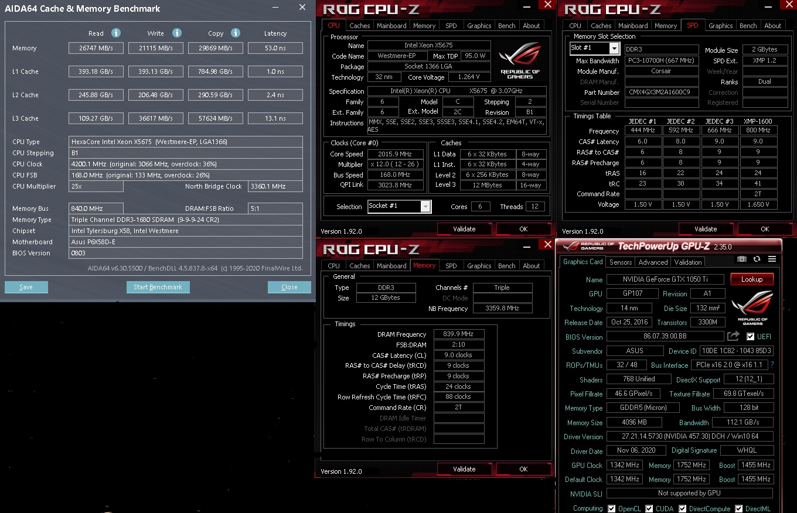Click the Memory Latency value 53.0 ns
797x513 pixels.
275,48
